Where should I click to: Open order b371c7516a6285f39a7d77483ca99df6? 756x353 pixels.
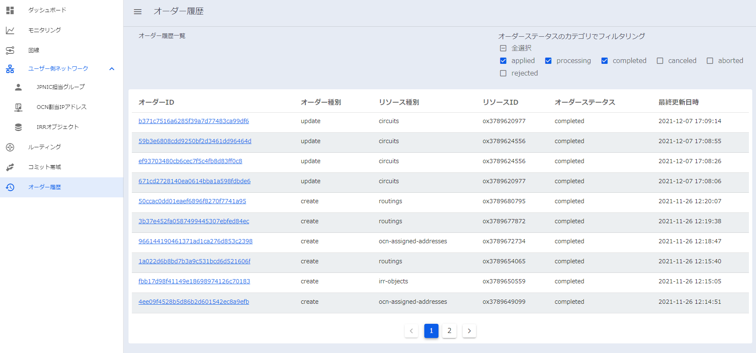click(194, 121)
